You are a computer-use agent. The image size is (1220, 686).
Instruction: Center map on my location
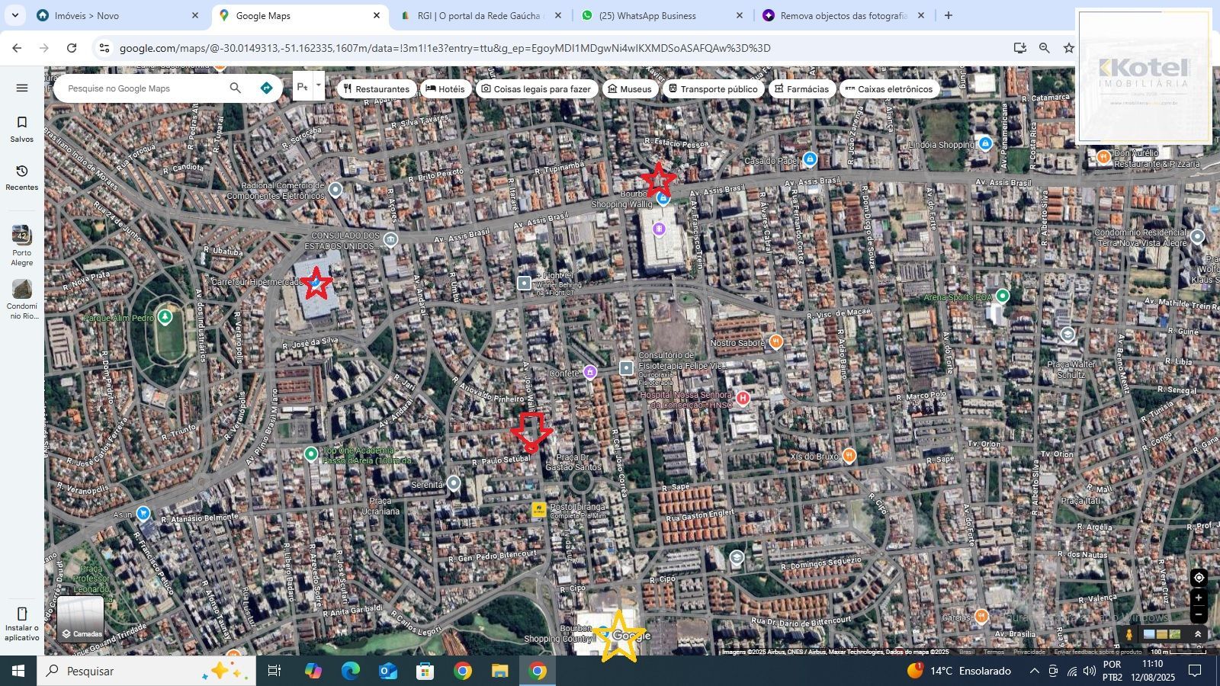[1199, 578]
